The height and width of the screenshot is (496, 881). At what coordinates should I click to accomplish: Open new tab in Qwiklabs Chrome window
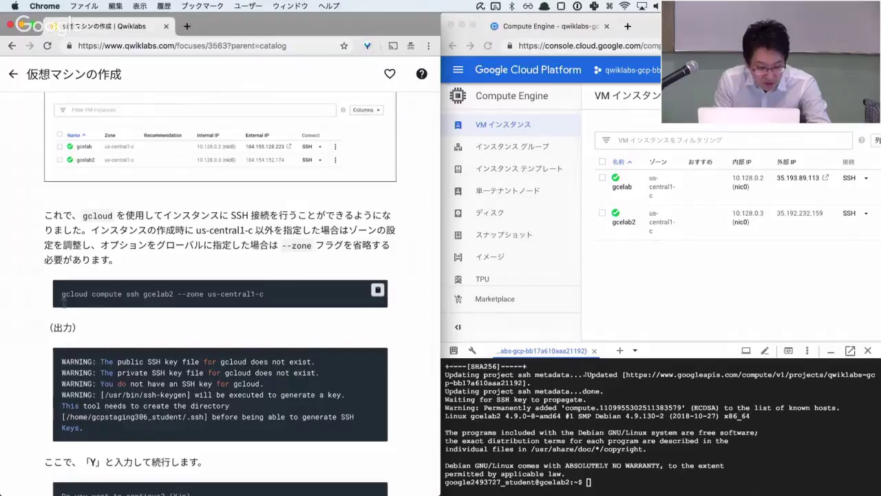[x=187, y=26]
